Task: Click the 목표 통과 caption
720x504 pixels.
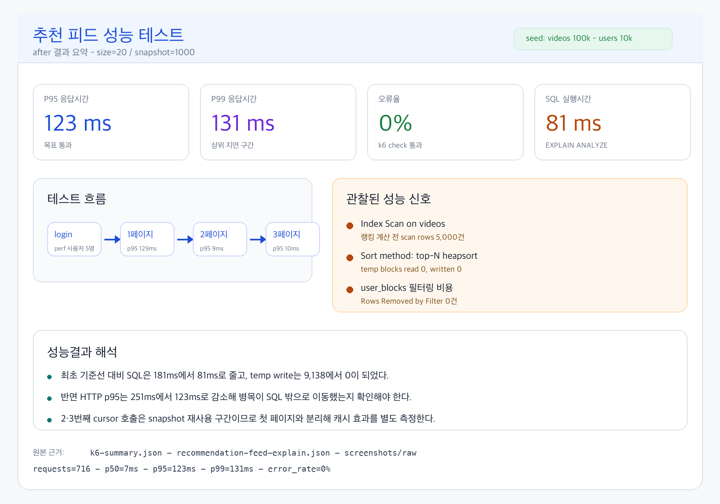Action: (58, 145)
